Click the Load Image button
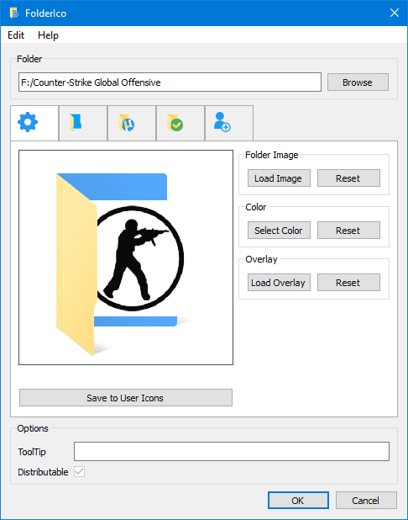Viewport: 408px width, 520px height. [x=279, y=178]
